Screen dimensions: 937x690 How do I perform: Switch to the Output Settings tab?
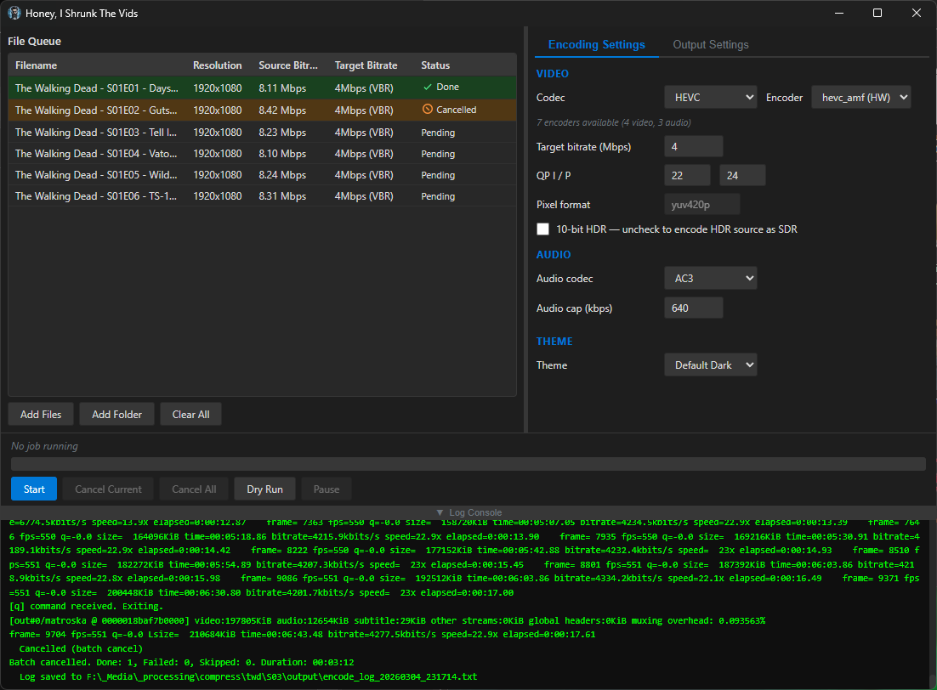(x=711, y=45)
